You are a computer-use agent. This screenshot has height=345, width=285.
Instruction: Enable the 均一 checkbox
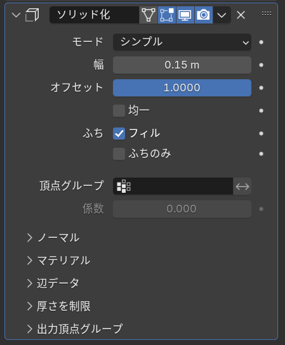119,110
